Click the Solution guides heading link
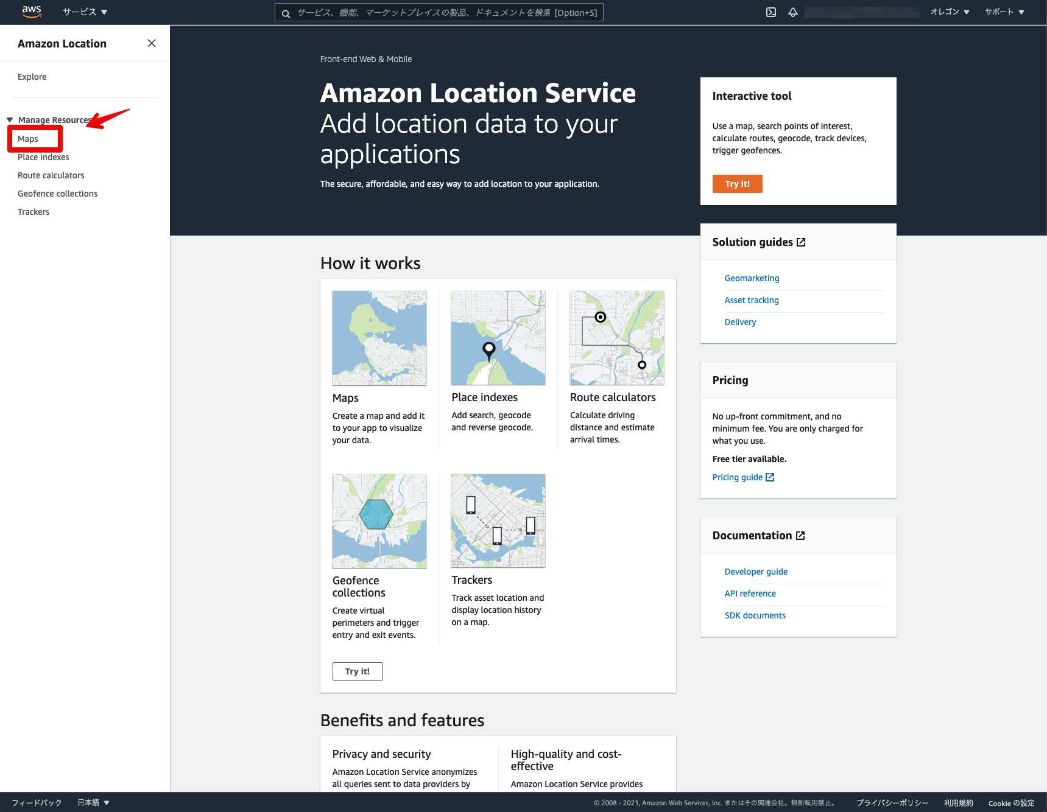The width and height of the screenshot is (1047, 812). point(753,242)
